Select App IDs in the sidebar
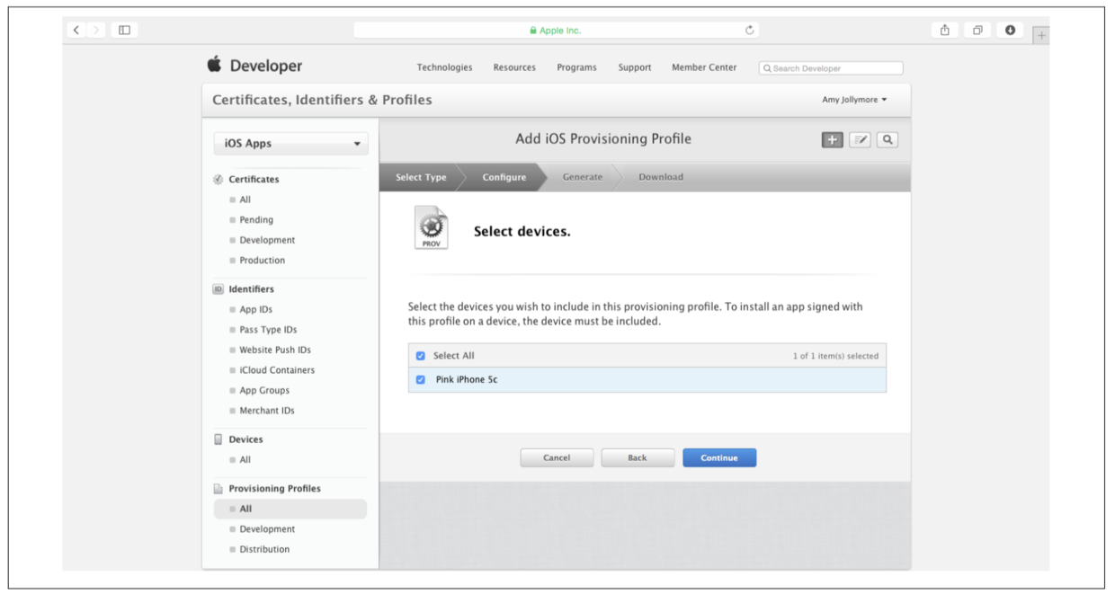The width and height of the screenshot is (1115, 594). [255, 309]
